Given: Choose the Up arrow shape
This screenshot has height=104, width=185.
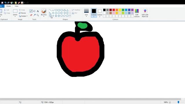Looking at the screenshot, I should tap(67, 13).
